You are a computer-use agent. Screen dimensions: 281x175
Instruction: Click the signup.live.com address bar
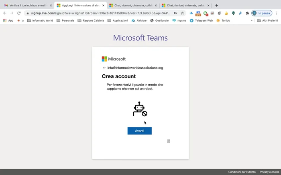tap(100, 13)
